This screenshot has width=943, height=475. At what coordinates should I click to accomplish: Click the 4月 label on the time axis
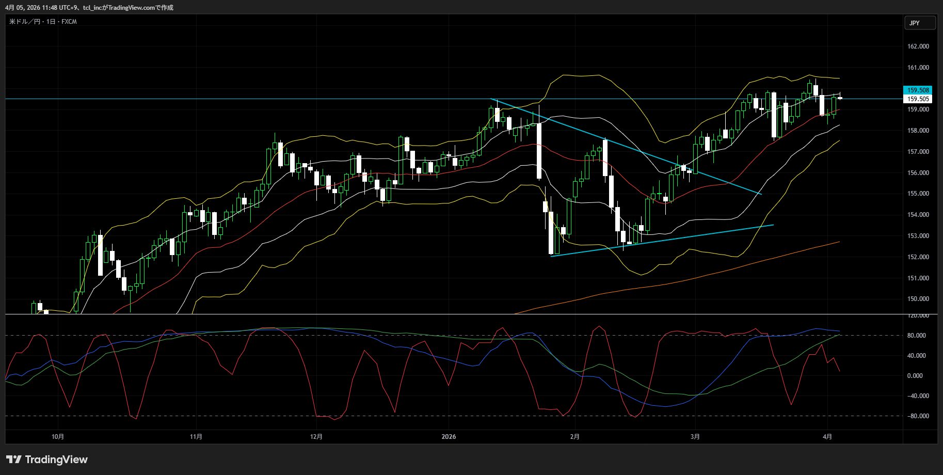pos(827,437)
